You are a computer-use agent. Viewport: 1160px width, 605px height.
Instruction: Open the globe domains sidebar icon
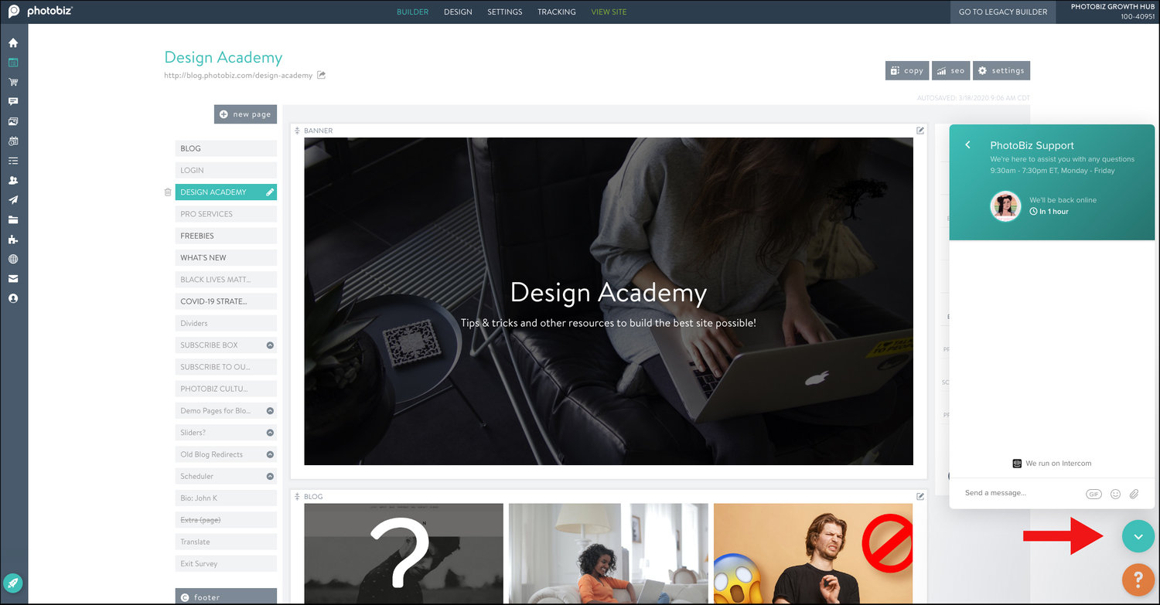[13, 258]
